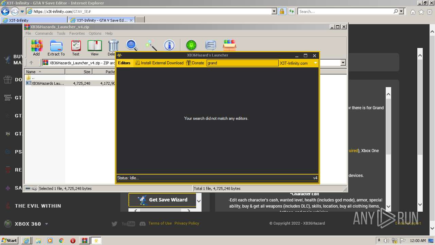Open the WinRAR Options menu
The image size is (435, 245).
click(95, 33)
